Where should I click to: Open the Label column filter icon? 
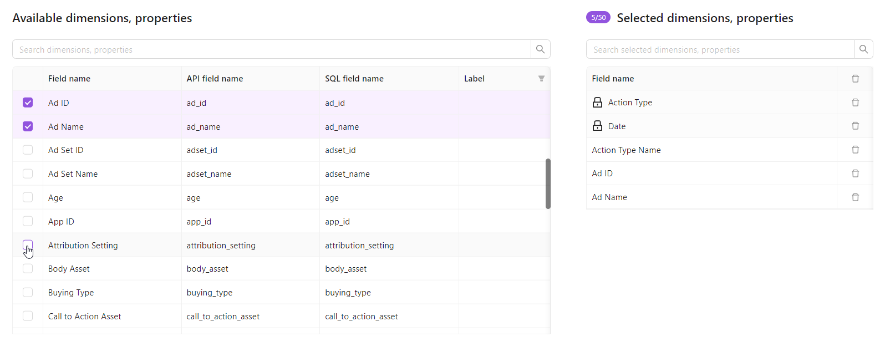click(x=541, y=79)
